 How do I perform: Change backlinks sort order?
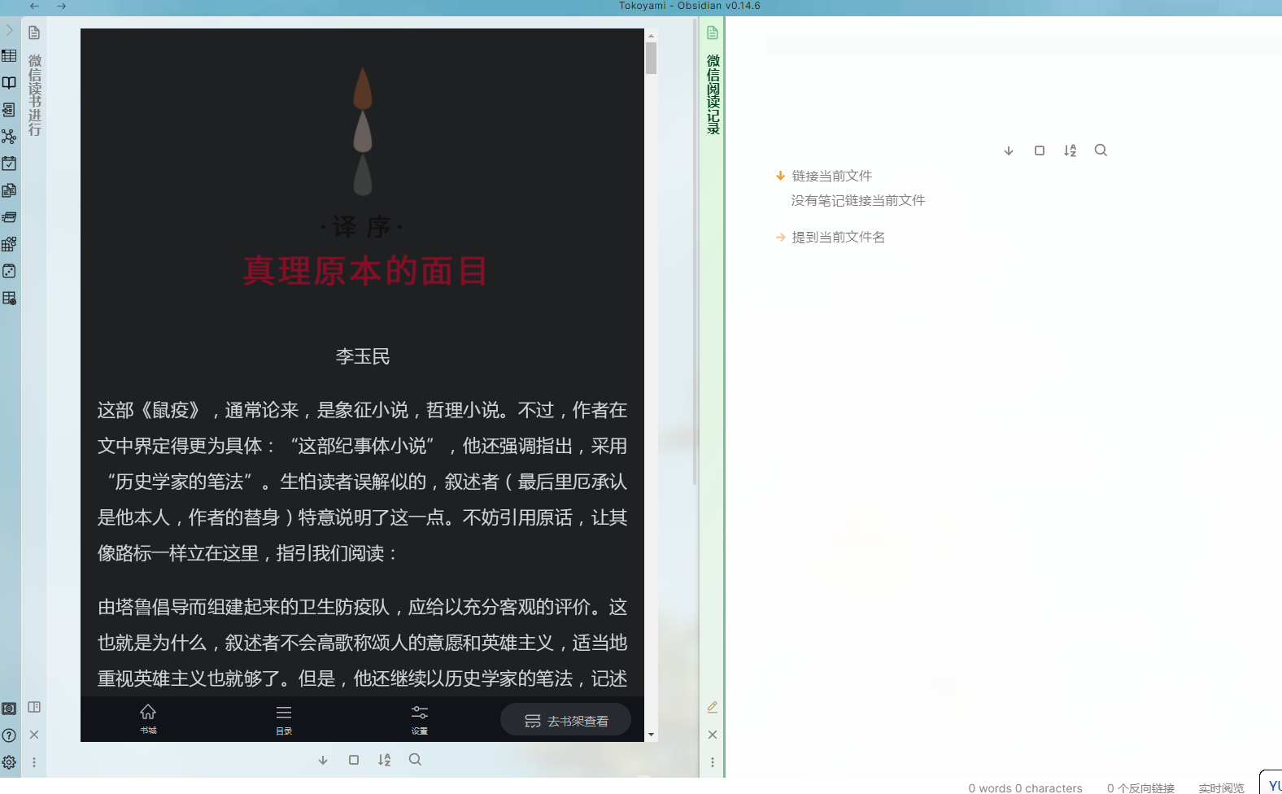pos(1071,151)
